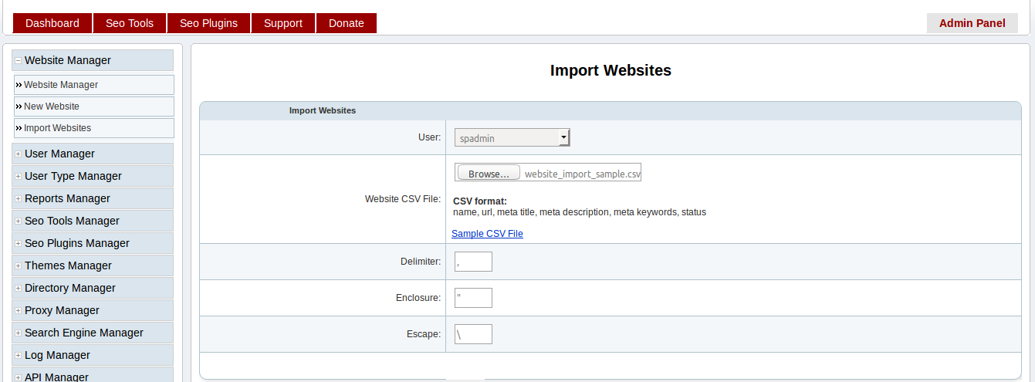Screen dimensions: 1035x382
Task: Expand Proxy Manager plus icon
Action: tap(18, 310)
